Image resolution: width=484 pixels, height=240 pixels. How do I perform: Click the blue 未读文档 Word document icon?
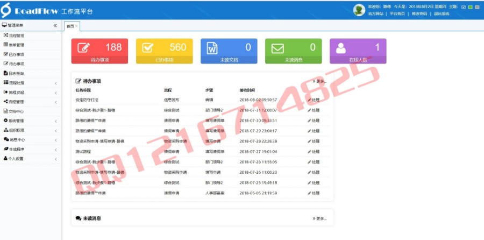pos(212,48)
